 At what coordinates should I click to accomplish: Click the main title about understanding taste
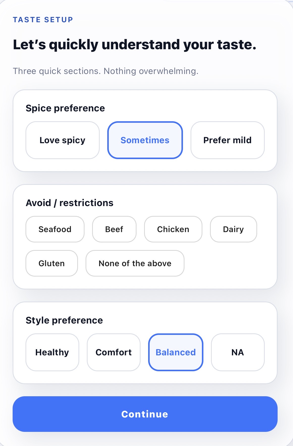coord(135,44)
